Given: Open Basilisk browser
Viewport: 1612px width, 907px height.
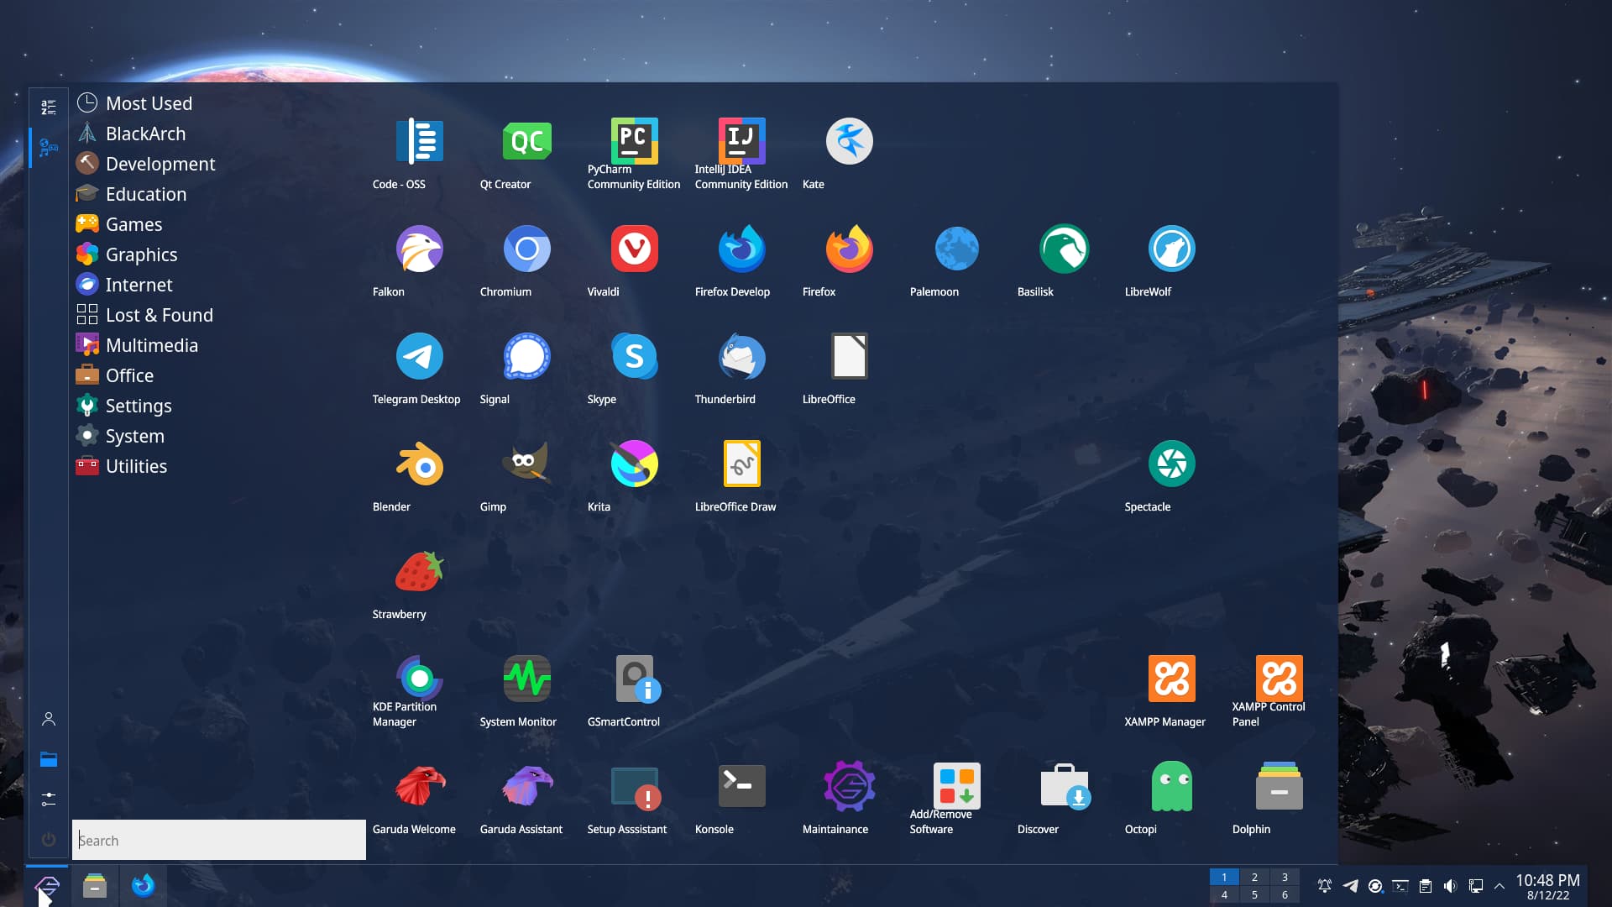Looking at the screenshot, I should (x=1064, y=249).
